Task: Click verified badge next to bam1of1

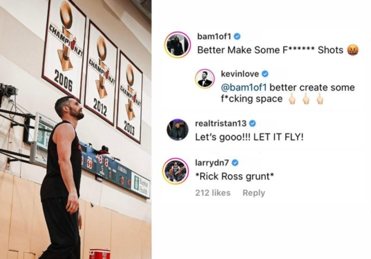Action: (237, 36)
